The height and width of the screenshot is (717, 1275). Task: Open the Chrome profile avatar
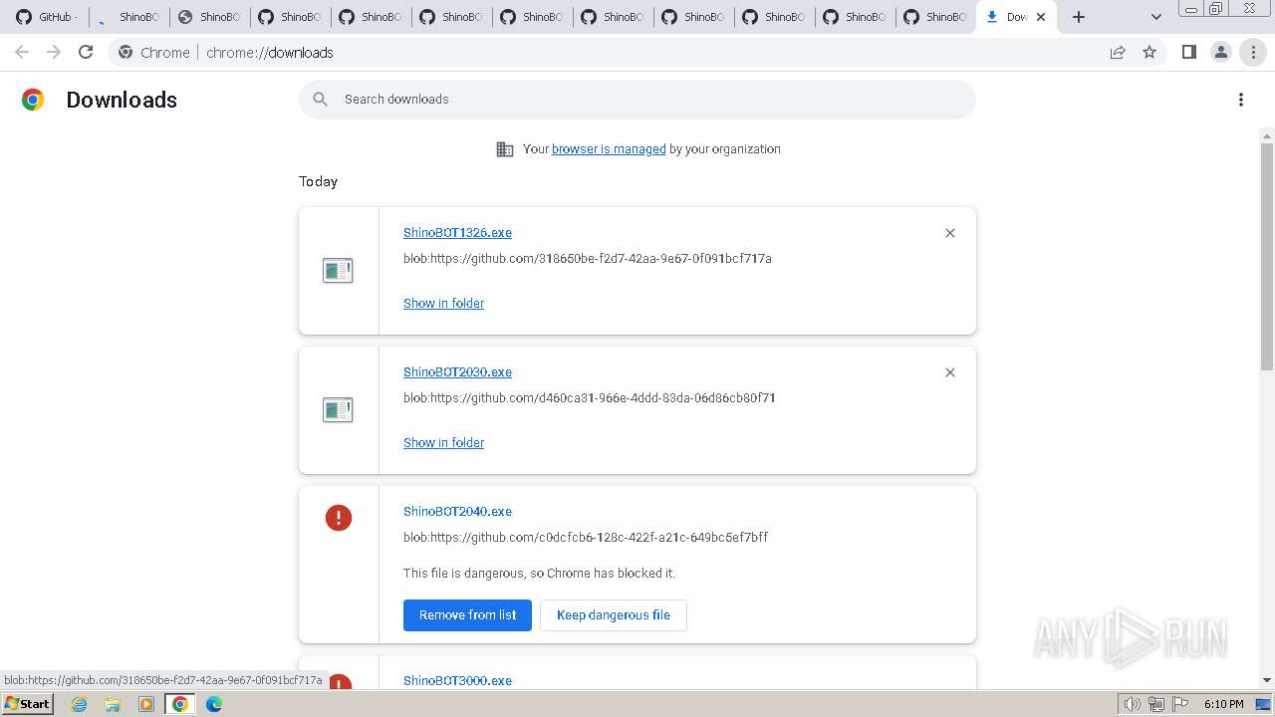1220,53
